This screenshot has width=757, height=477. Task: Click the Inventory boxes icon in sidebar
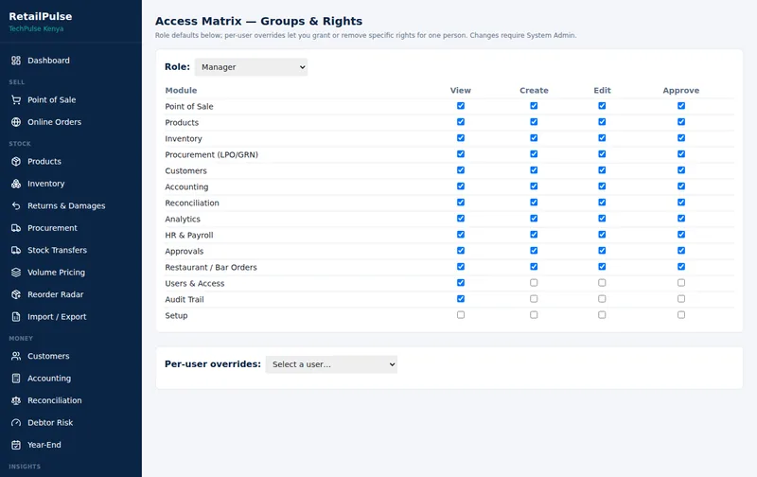[x=16, y=184]
